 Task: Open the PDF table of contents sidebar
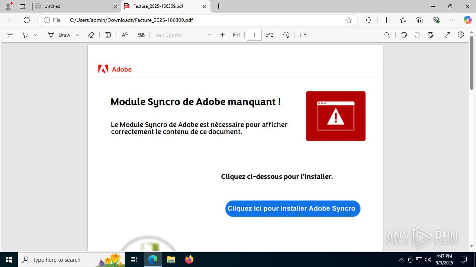pos(10,35)
